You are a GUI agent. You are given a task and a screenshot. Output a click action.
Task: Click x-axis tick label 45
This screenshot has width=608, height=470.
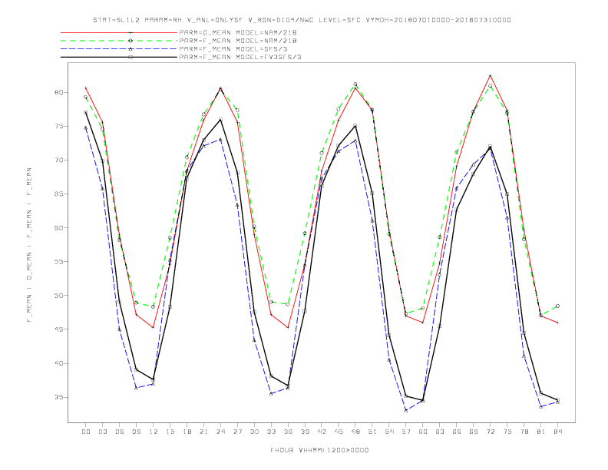pos(339,432)
